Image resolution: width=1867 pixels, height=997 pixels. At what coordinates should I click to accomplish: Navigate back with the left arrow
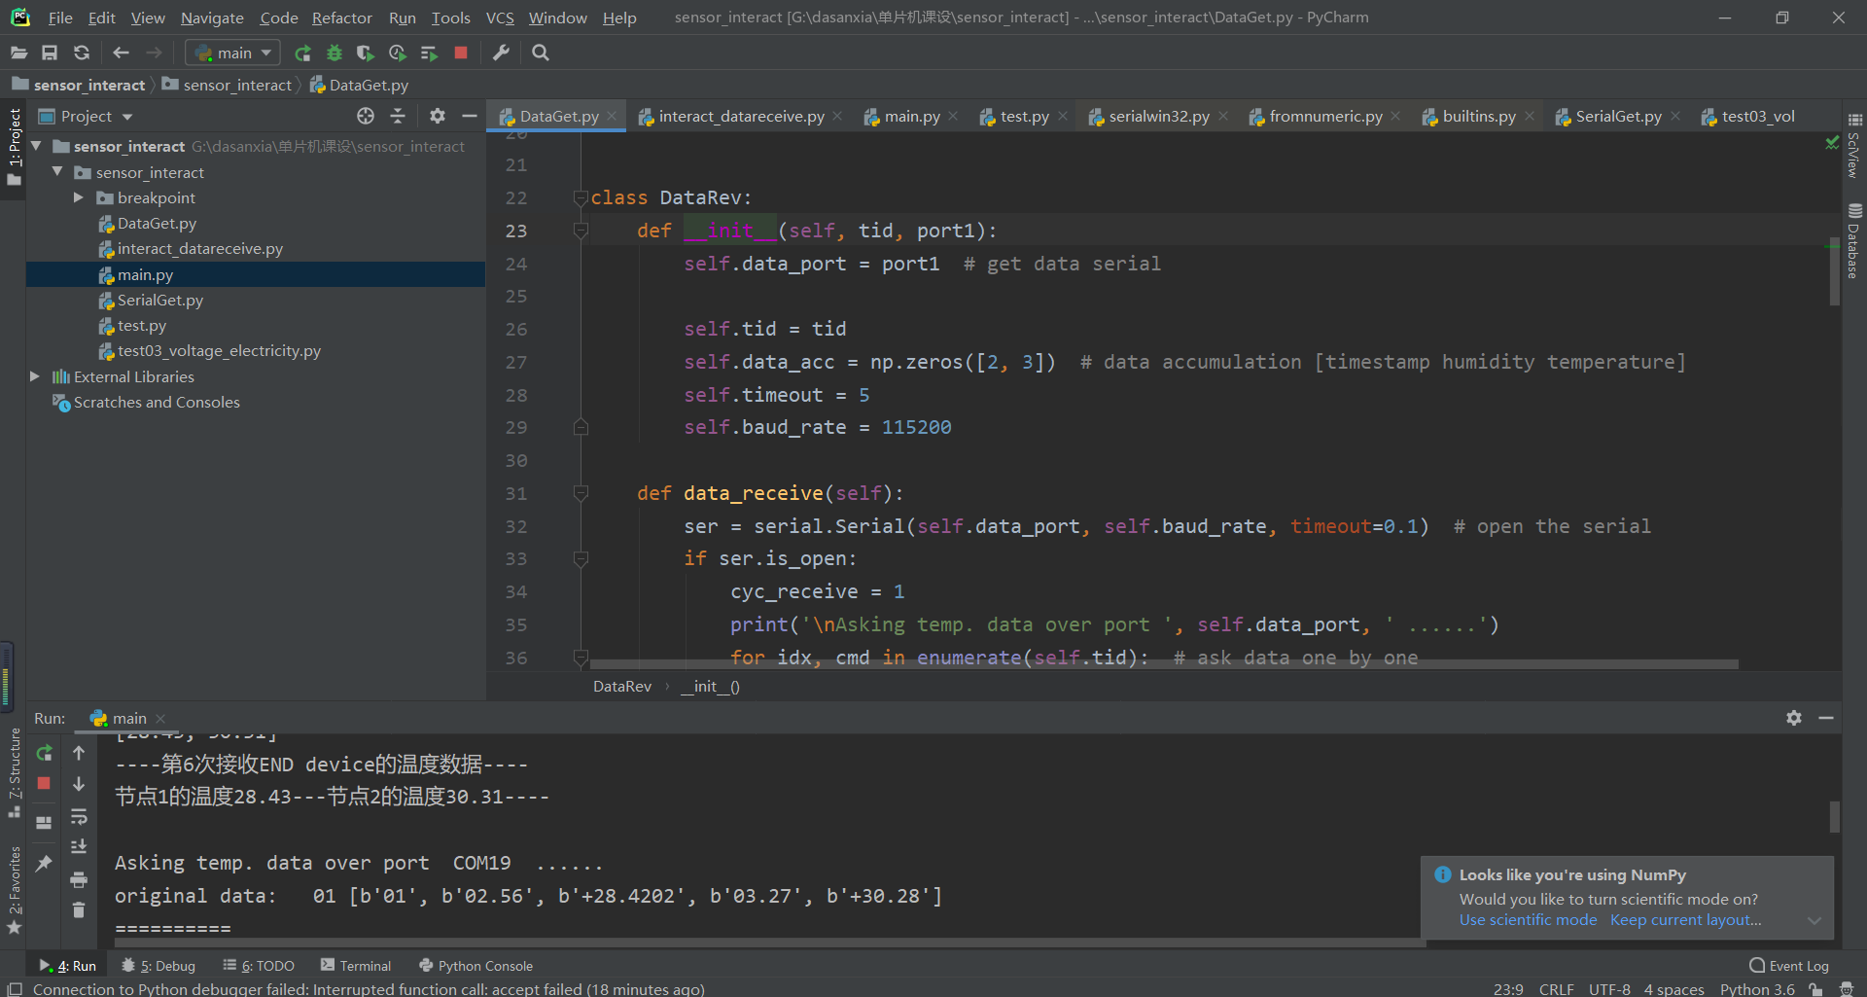[x=121, y=53]
